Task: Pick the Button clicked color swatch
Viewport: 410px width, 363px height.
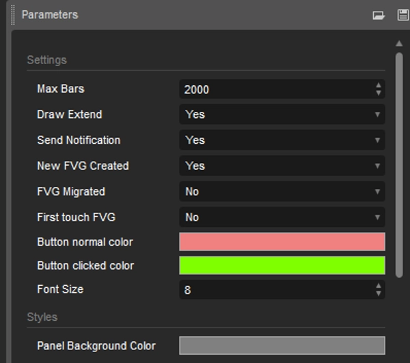Action: coord(282,265)
